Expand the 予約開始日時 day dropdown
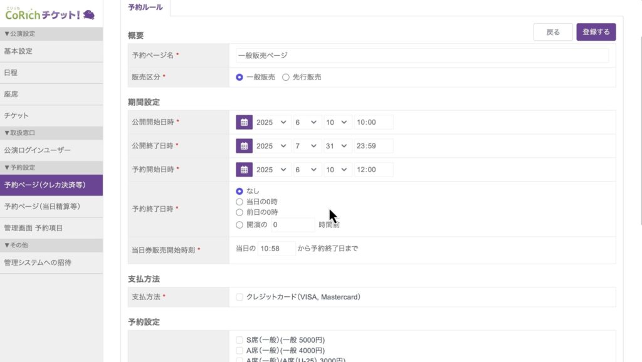This screenshot has height=362, width=642. [337, 170]
